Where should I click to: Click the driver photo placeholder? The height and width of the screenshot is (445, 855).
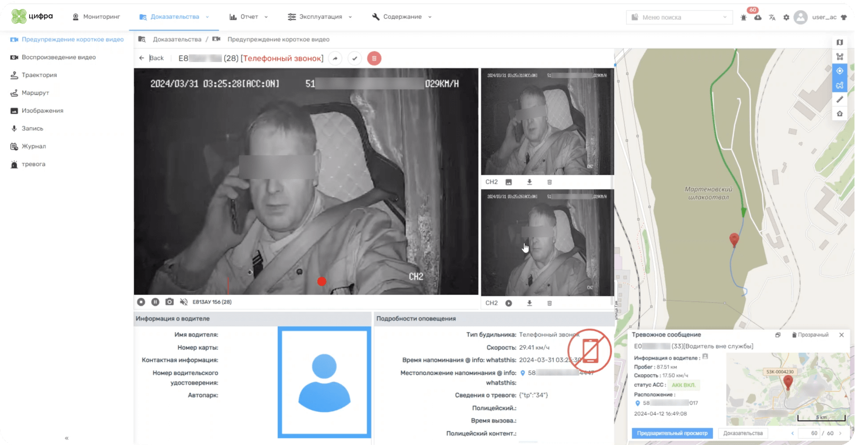click(x=324, y=382)
